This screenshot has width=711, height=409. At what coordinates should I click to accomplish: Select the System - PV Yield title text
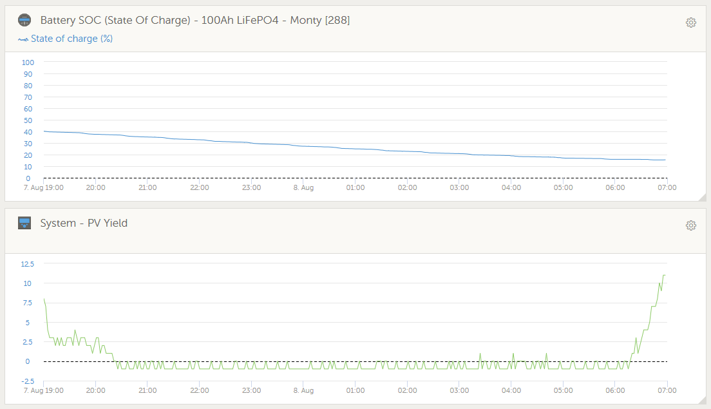pos(84,224)
